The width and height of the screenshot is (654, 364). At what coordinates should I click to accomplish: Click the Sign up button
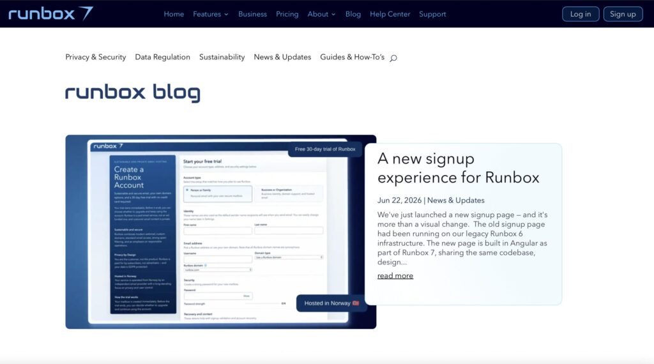click(623, 14)
